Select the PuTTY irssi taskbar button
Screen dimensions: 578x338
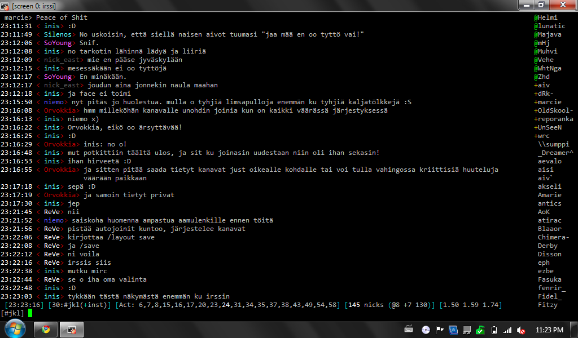pyautogui.click(x=72, y=330)
